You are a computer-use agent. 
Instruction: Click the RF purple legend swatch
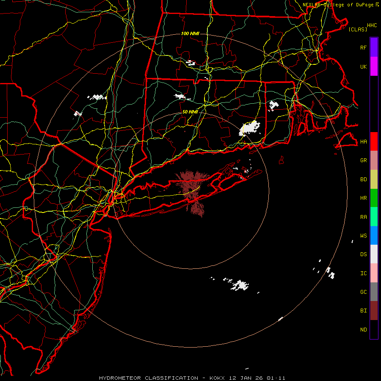click(x=374, y=47)
